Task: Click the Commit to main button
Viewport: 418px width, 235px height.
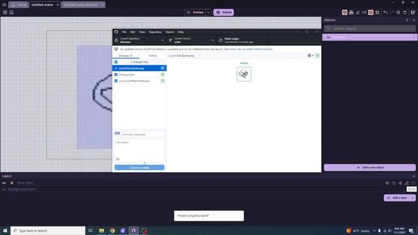Action: tap(139, 168)
